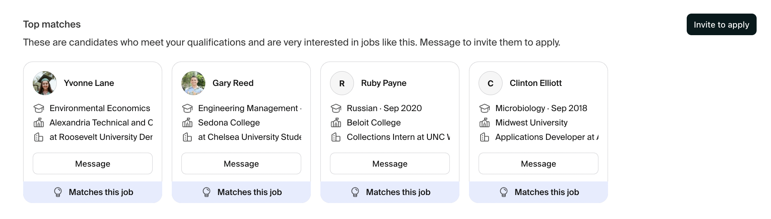Click the at Chelsea University text
The height and width of the screenshot is (219, 771).
click(250, 137)
